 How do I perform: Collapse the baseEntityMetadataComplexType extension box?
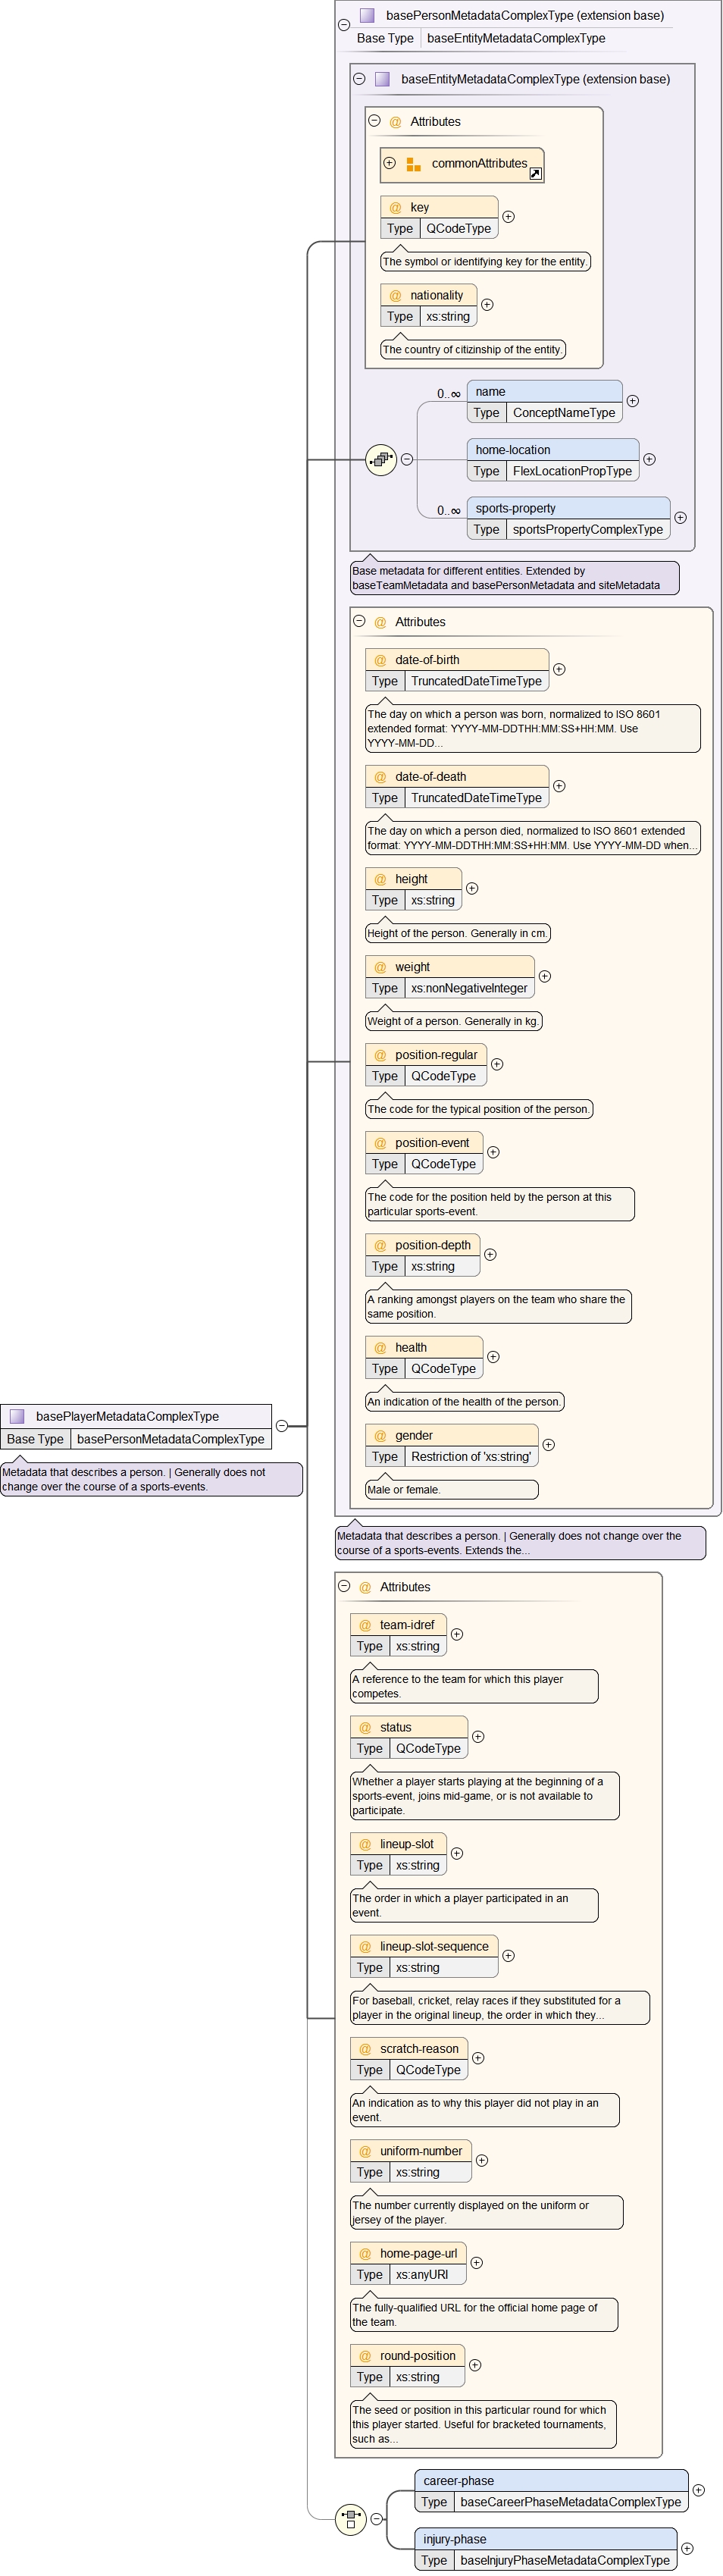click(x=359, y=79)
